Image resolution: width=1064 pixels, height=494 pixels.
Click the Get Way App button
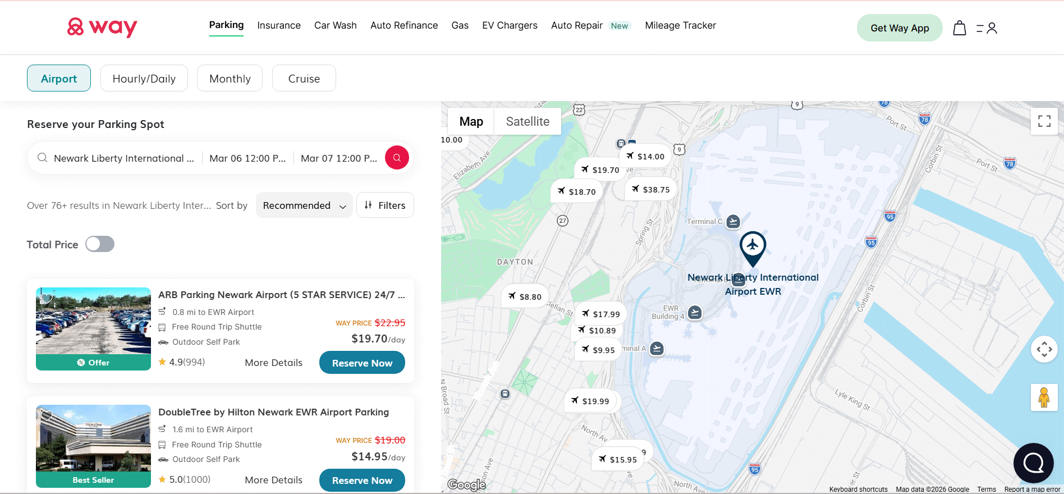900,28
